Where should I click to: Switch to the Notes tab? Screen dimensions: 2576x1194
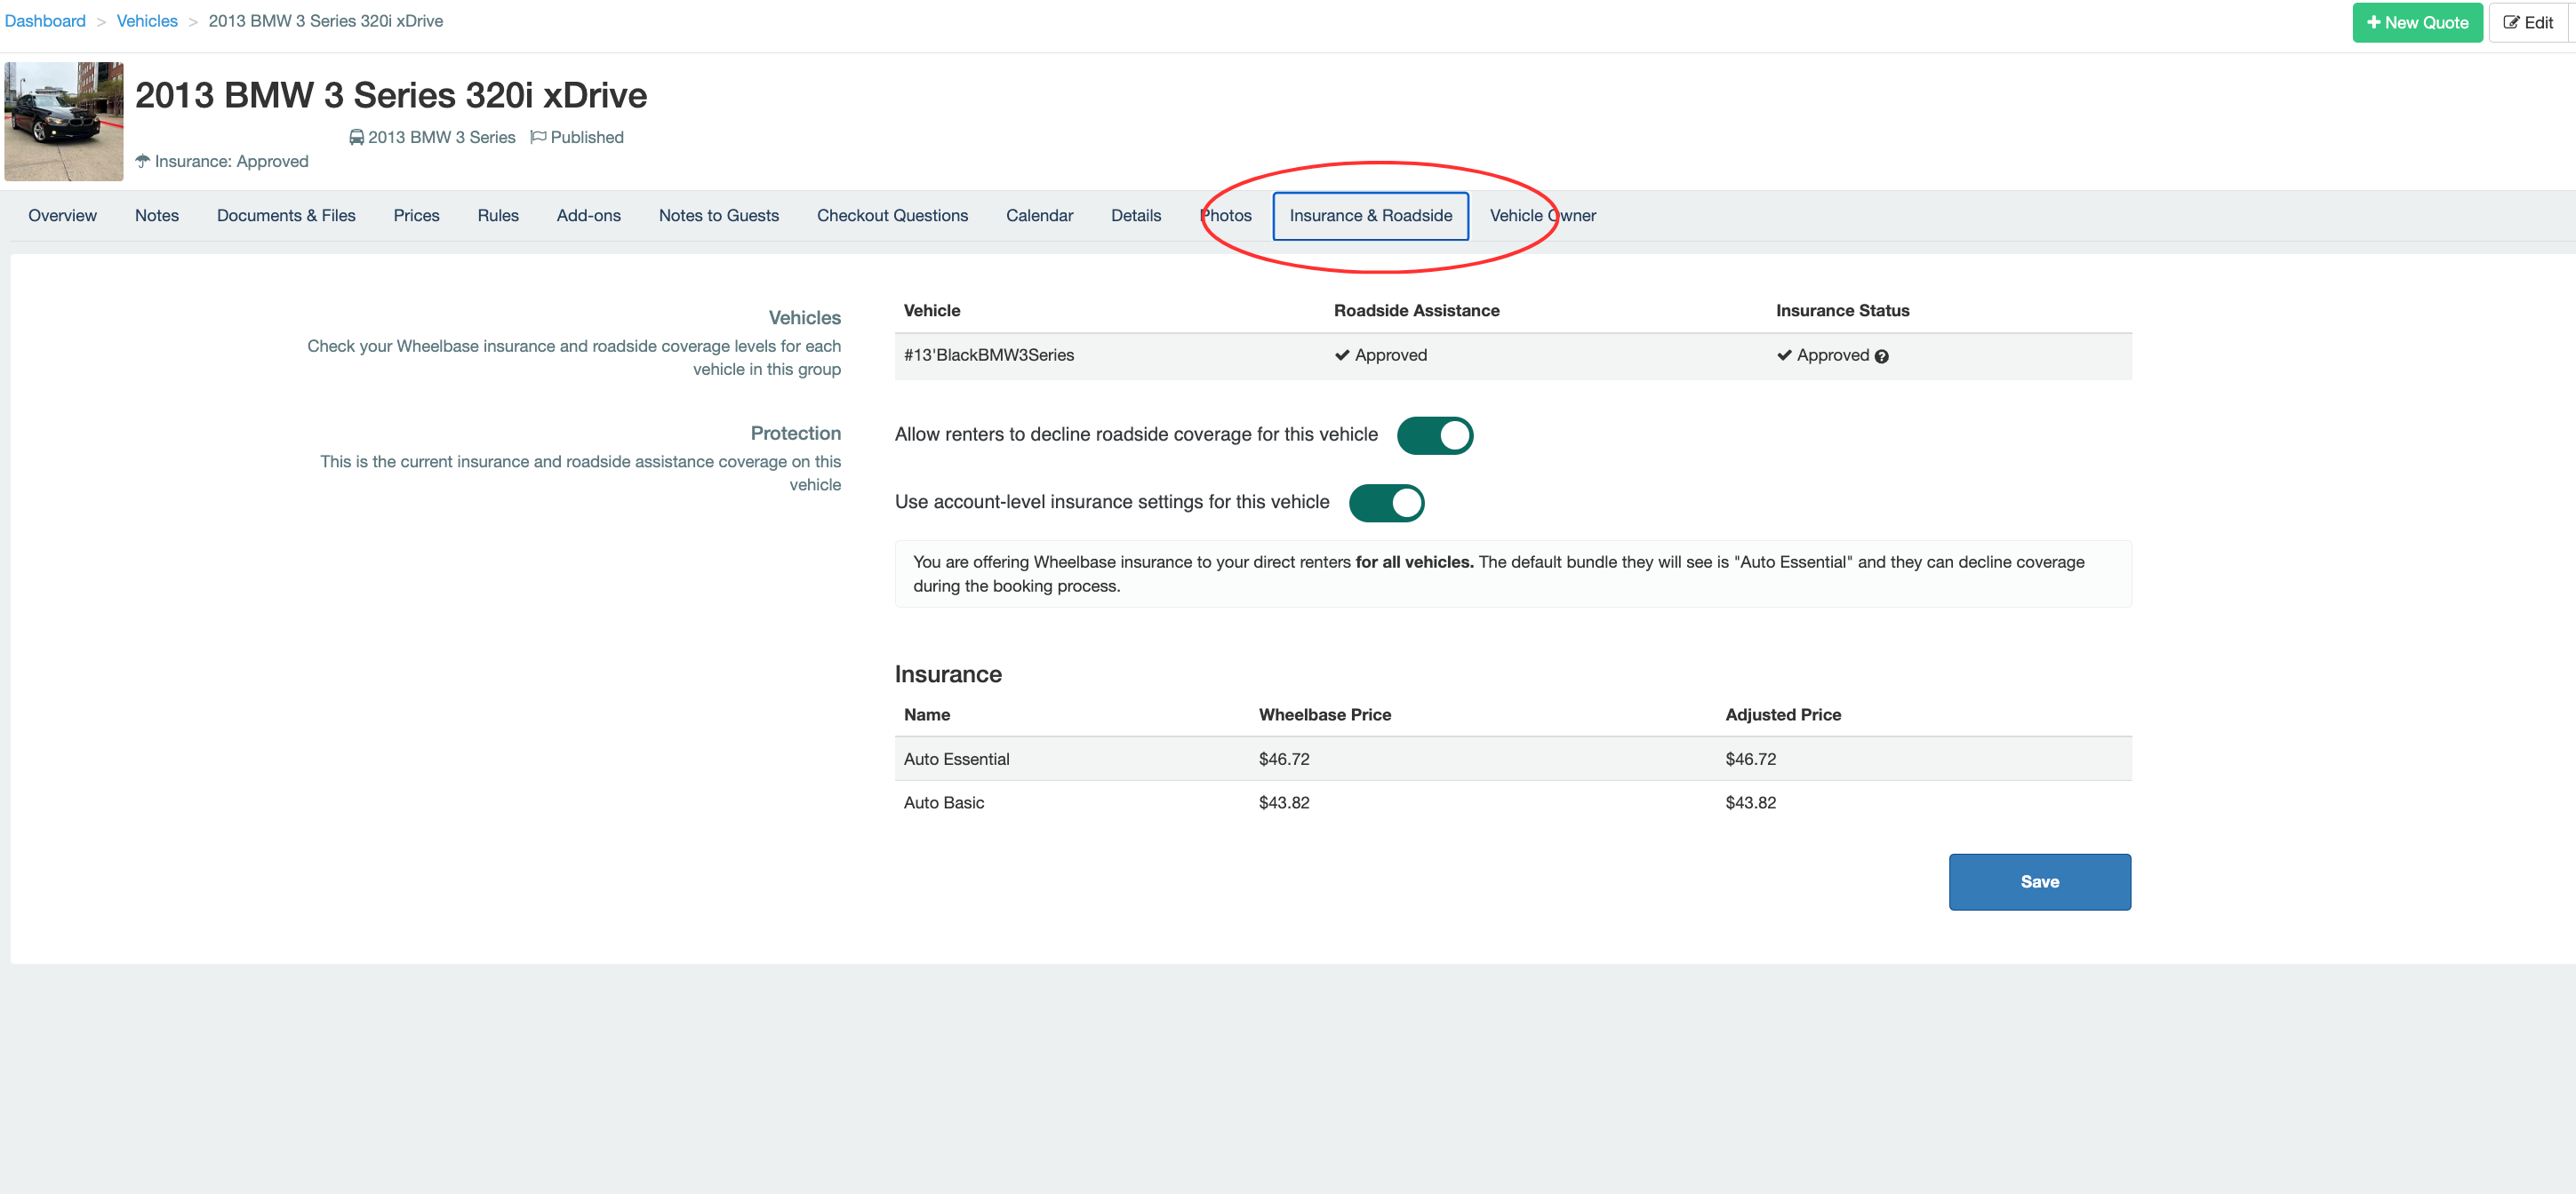click(x=157, y=216)
